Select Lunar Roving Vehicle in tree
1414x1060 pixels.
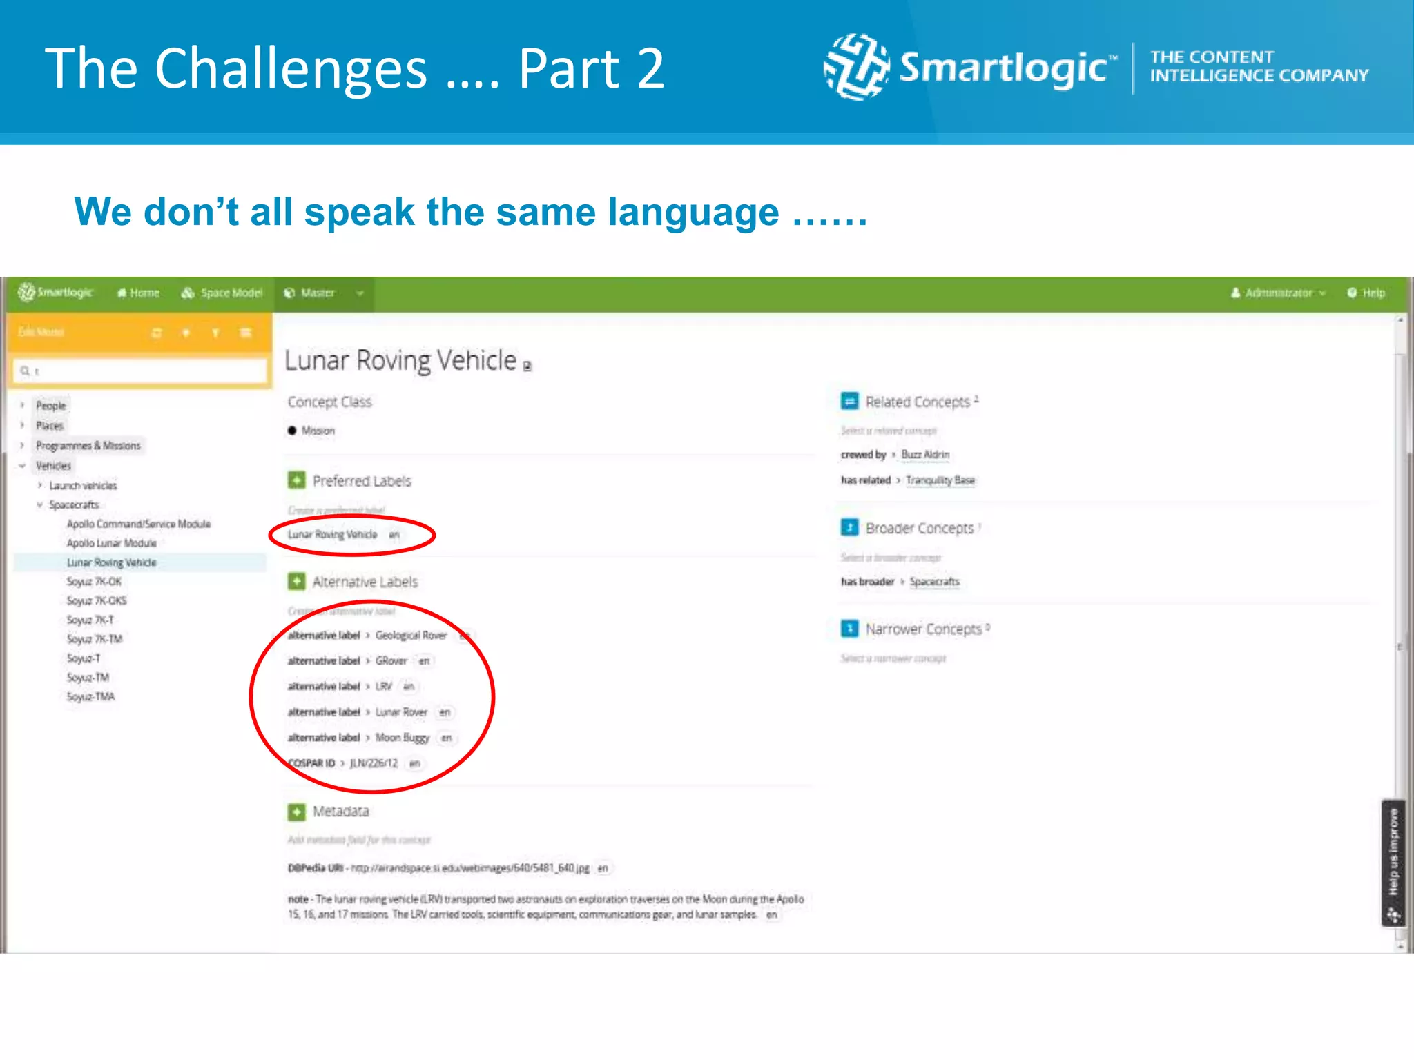pos(112,562)
